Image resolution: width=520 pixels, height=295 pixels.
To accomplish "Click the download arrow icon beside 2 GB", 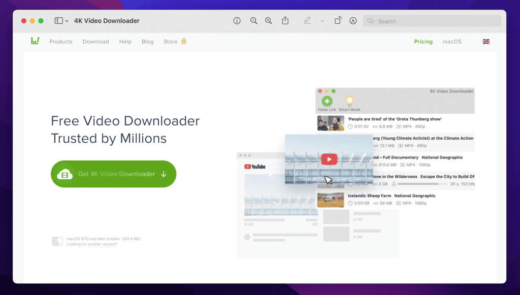I will [x=394, y=184].
